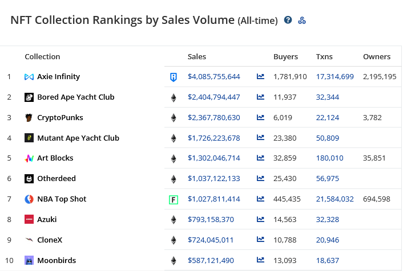This screenshot has height=271, width=403.
Task: Open the Art Blocks collection name
Action: tap(55, 158)
